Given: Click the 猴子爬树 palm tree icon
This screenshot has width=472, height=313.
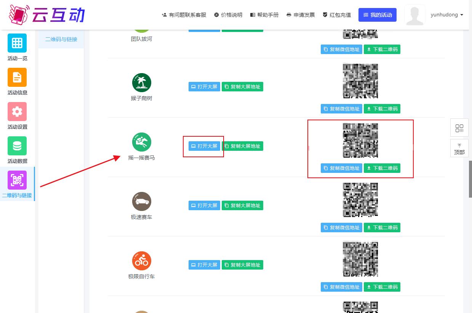Looking at the screenshot, I should coord(142,83).
